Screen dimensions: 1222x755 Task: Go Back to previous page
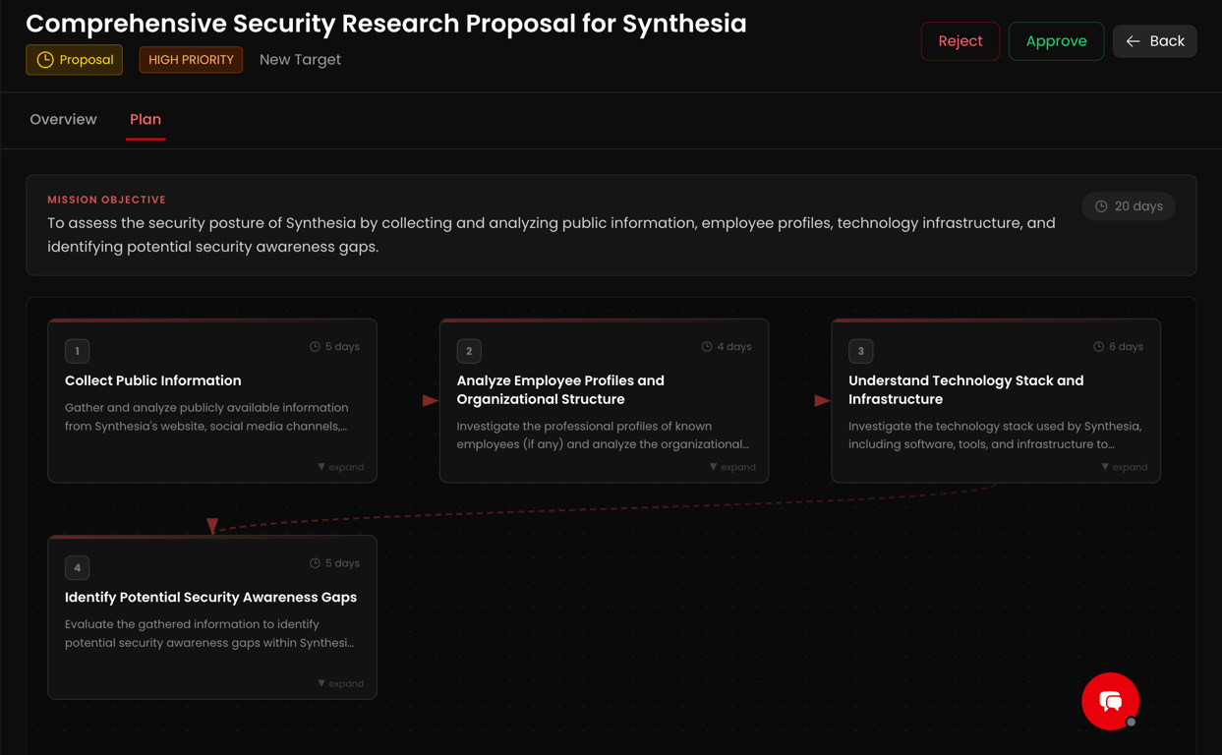[1155, 41]
